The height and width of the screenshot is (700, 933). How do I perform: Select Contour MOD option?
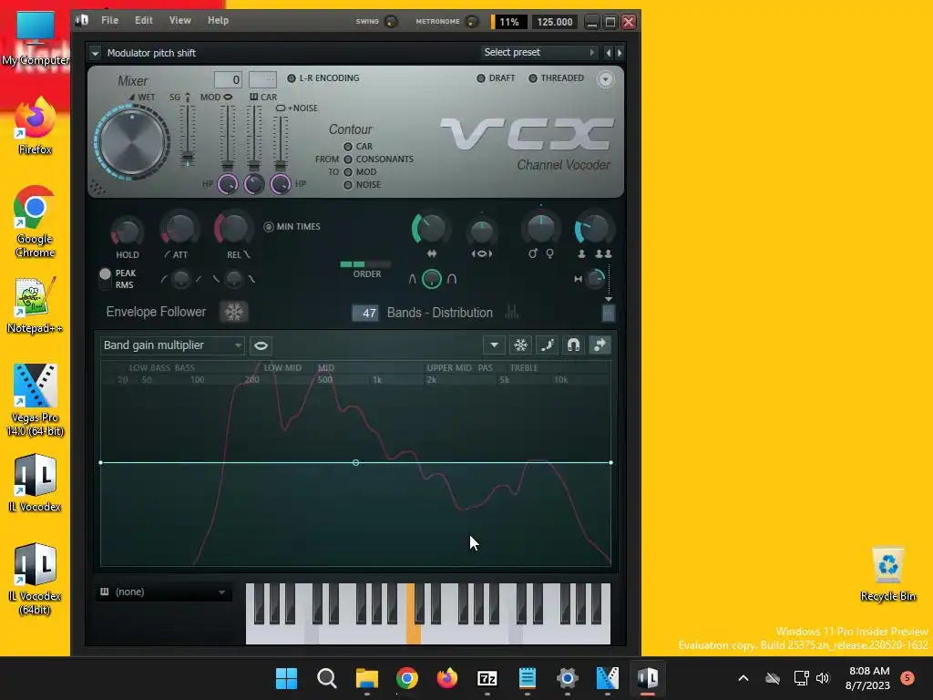click(x=347, y=172)
